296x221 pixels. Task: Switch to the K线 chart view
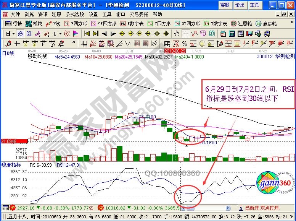click(x=53, y=23)
